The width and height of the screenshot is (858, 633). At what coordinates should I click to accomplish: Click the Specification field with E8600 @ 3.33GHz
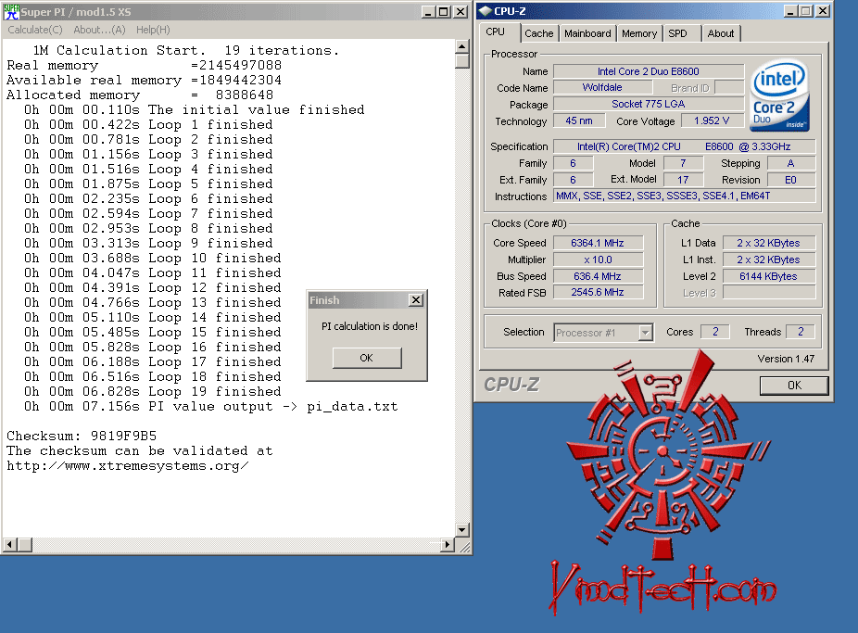pyautogui.click(x=684, y=146)
